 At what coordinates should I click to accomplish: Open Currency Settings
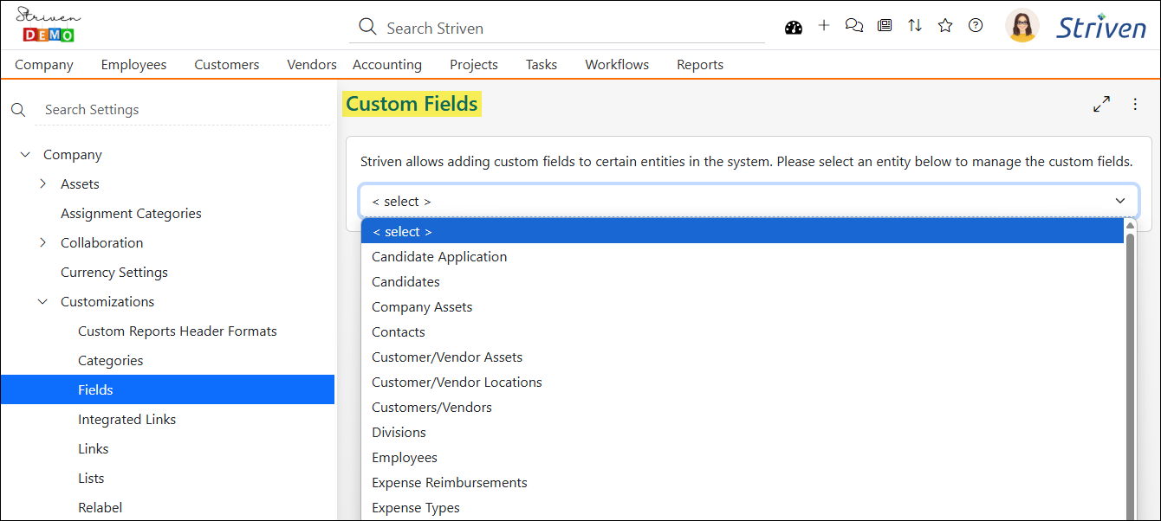pos(114,273)
